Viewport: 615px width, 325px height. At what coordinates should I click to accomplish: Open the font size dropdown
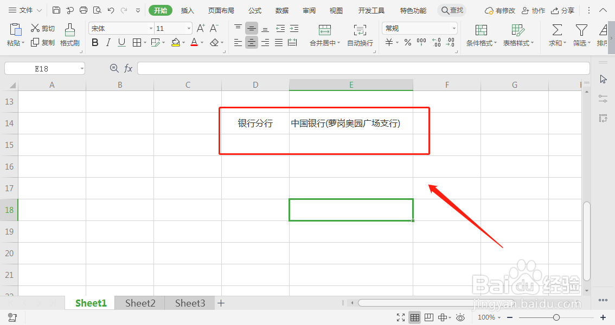189,28
